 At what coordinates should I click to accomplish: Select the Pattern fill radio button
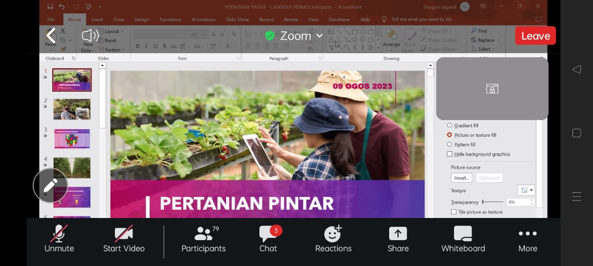click(449, 145)
